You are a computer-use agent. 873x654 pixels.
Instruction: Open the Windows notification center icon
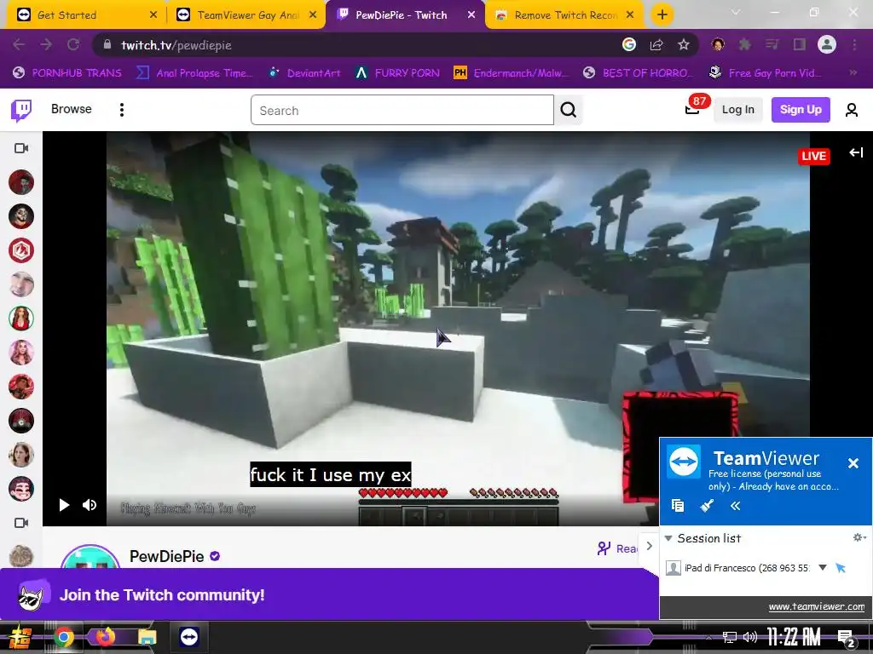846,637
